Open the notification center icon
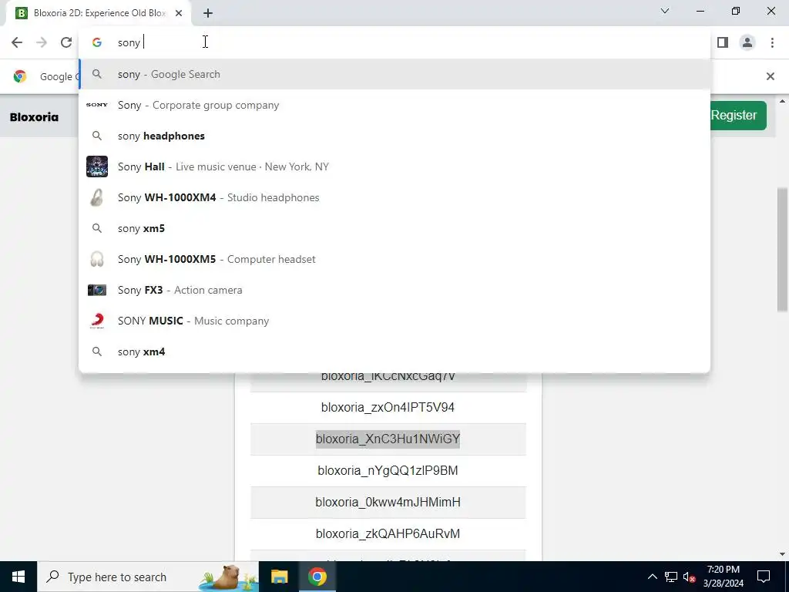 (764, 577)
